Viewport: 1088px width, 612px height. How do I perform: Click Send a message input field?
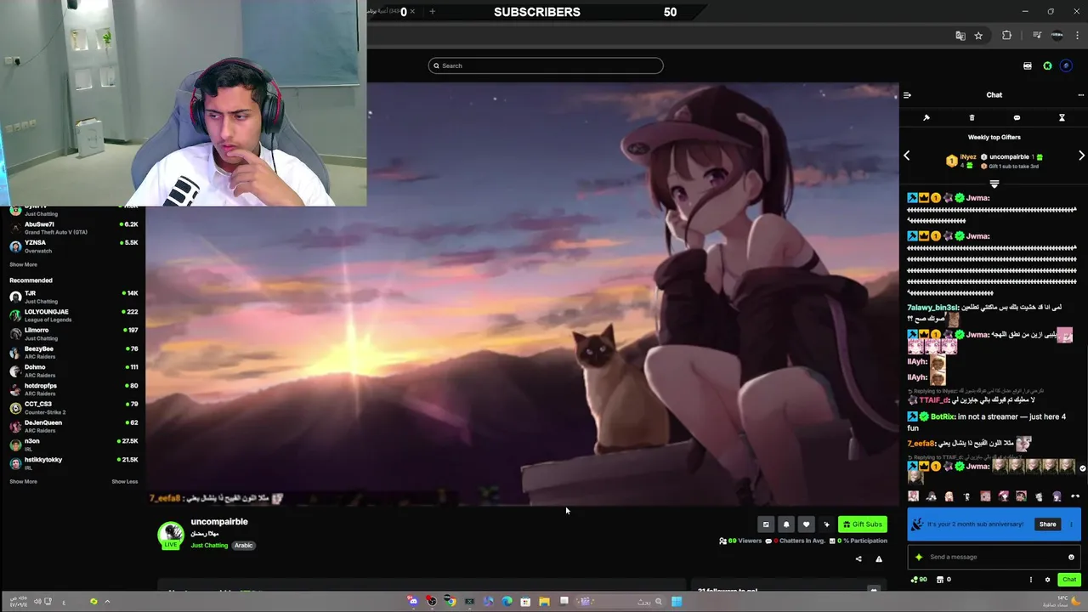tap(993, 557)
